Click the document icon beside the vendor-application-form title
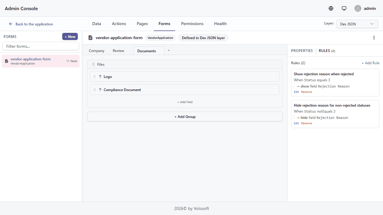Screen dimensions: 383x215 [x=90, y=38]
